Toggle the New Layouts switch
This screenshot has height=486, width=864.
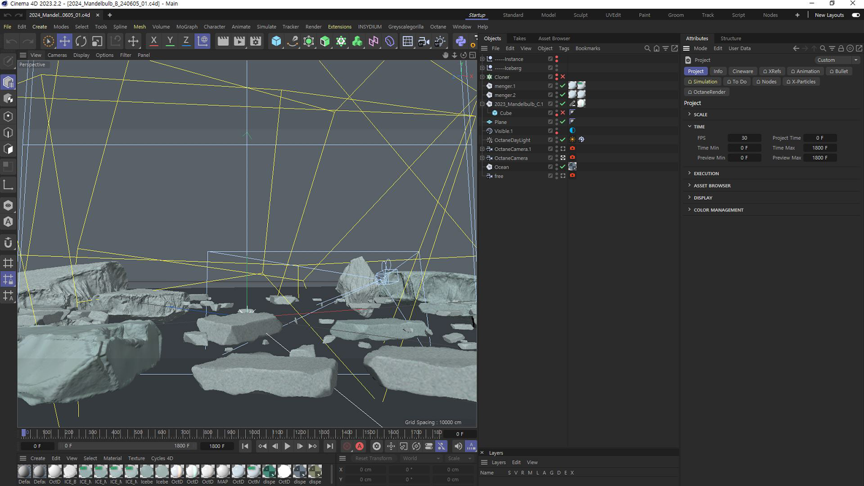pos(855,15)
